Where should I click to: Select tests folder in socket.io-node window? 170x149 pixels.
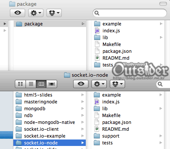(128, 143)
